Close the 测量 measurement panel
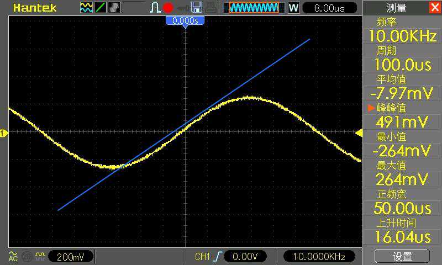442x265 pixels. pos(434,8)
